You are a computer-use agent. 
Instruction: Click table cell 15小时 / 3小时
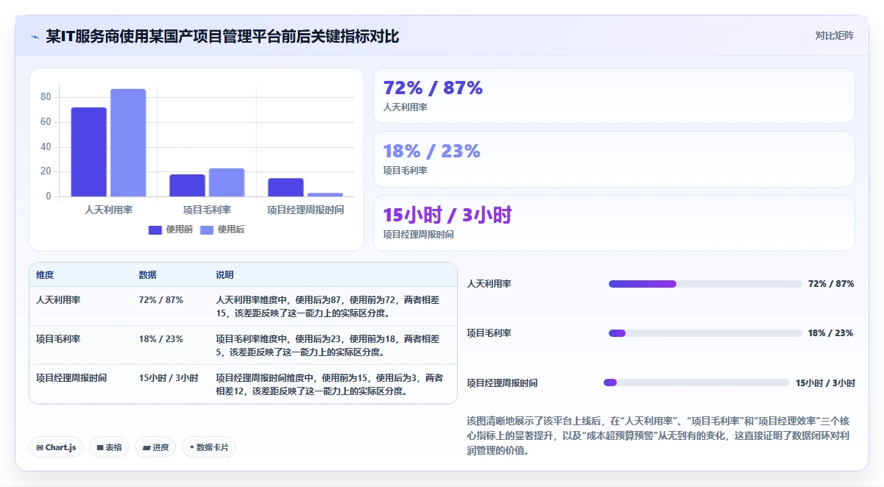[169, 378]
